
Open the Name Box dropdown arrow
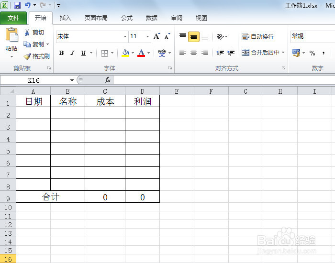point(72,80)
